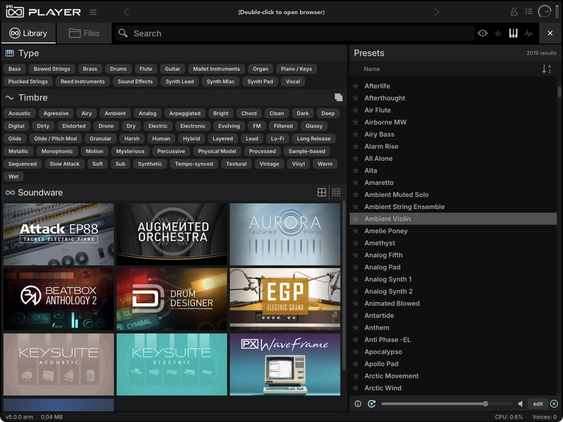Go to next preset with right arrow
The height and width of the screenshot is (422, 563).
click(x=437, y=12)
